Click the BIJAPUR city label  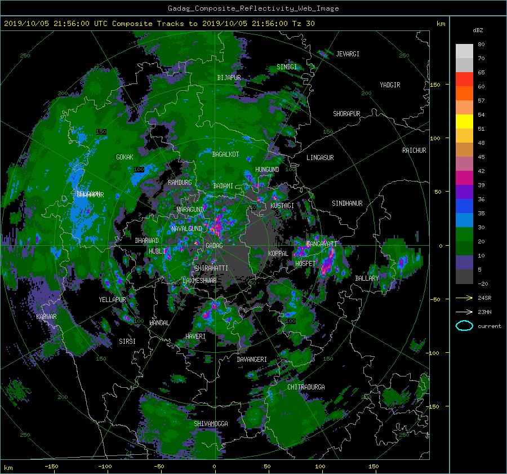(229, 78)
